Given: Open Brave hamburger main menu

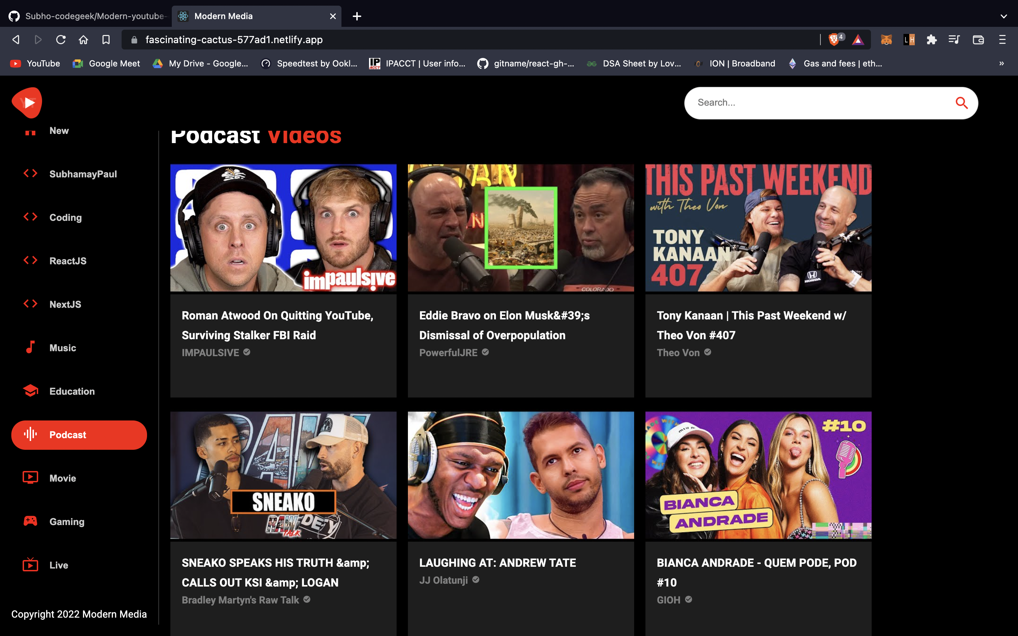Looking at the screenshot, I should point(1002,40).
